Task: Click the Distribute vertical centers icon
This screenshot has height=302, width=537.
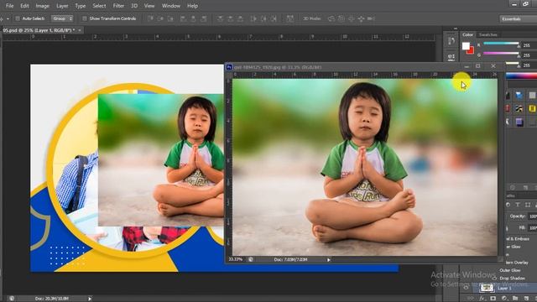Action: 231,18
